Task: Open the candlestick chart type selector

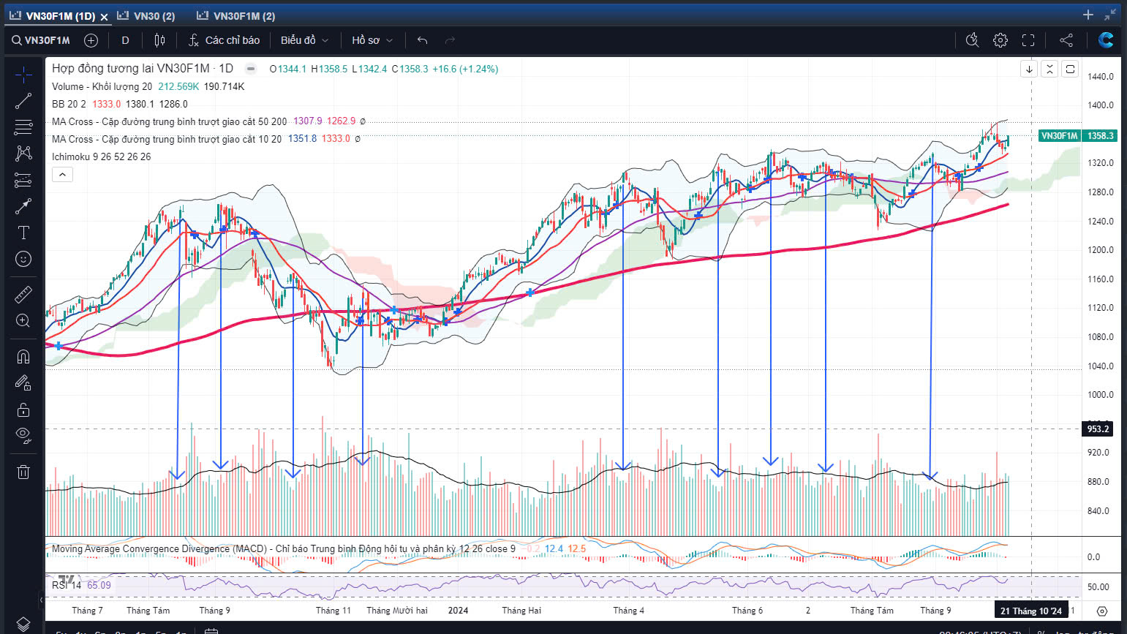Action: [159, 40]
